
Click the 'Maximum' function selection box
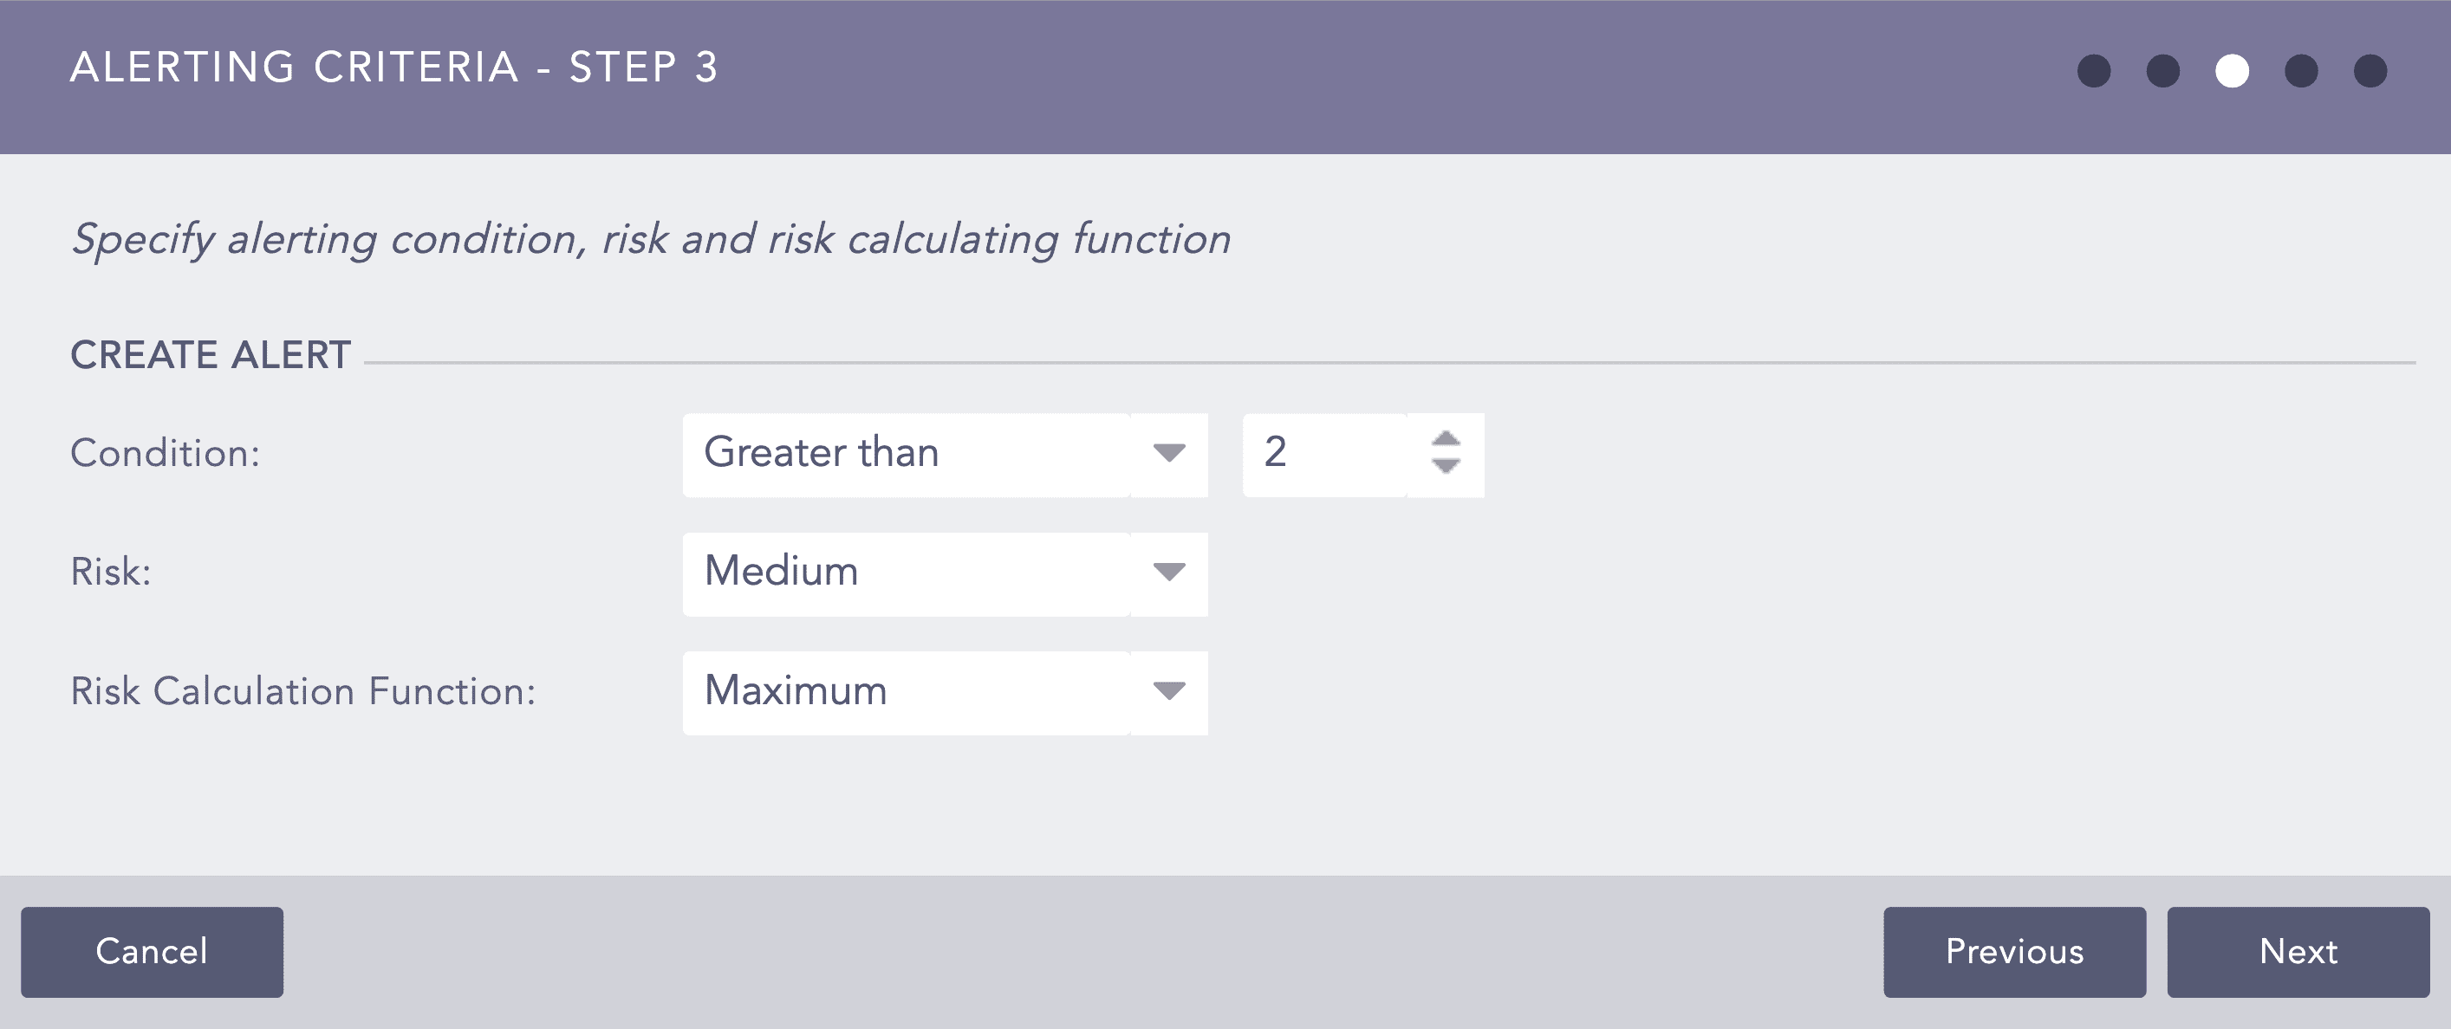tap(906, 691)
